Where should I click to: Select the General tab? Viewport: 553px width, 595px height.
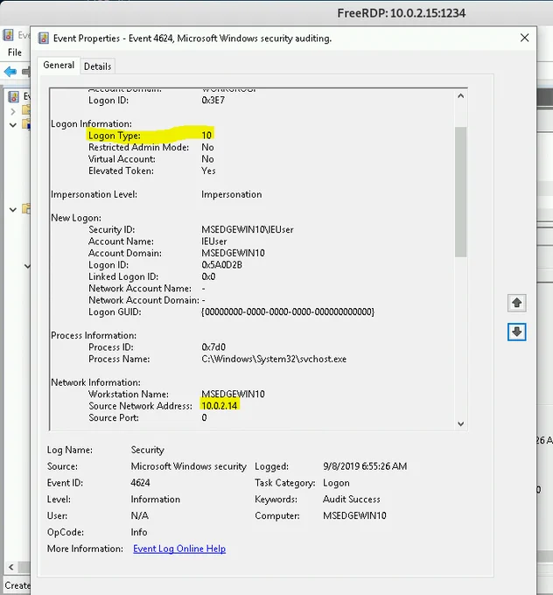[59, 66]
